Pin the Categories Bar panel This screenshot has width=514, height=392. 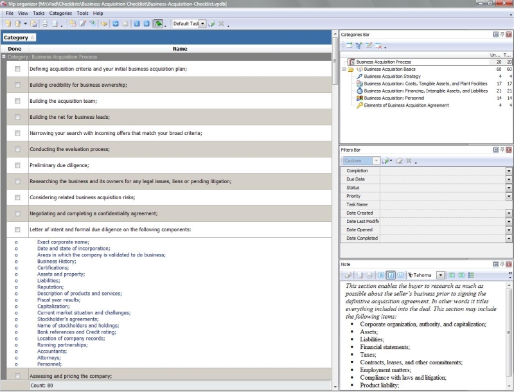click(502, 34)
